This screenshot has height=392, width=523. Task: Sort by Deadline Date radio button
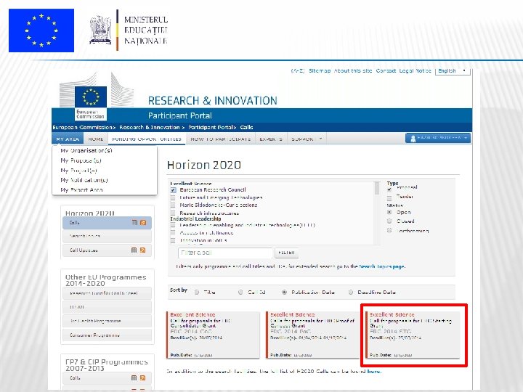click(351, 293)
